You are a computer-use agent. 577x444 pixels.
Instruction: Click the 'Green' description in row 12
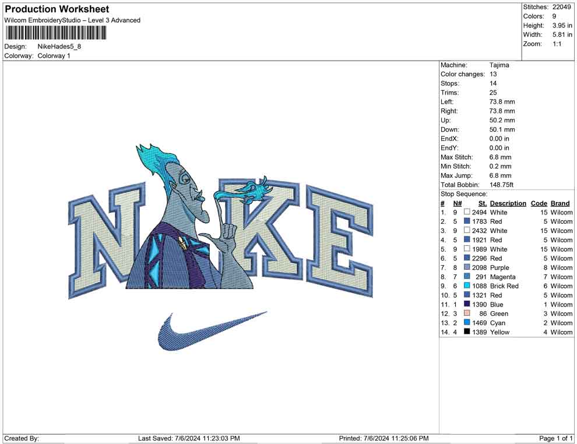[x=499, y=313]
